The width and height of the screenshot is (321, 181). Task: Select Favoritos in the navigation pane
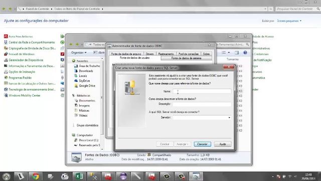pyautogui.click(x=82, y=61)
